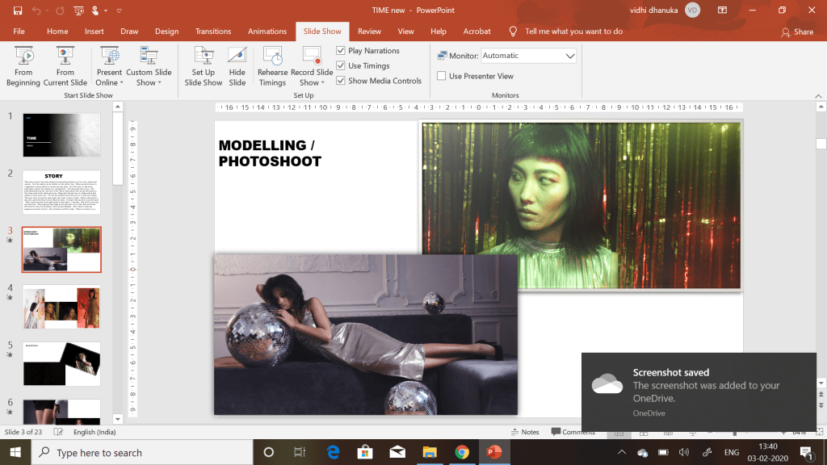Uncheck Play Narrations checkbox
Viewport: 827px width, 465px height.
tap(341, 51)
